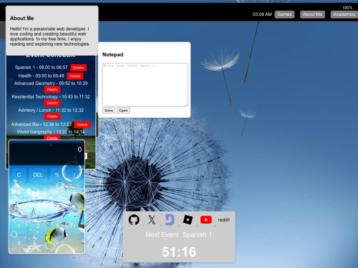Delete the Health event
Image resolution: width=358 pixels, height=268 pixels.
(75, 76)
